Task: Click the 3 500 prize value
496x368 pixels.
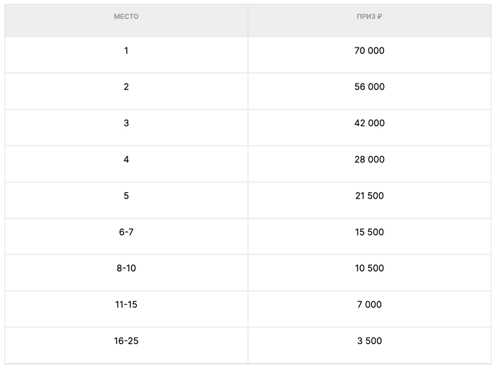Action: [x=369, y=341]
